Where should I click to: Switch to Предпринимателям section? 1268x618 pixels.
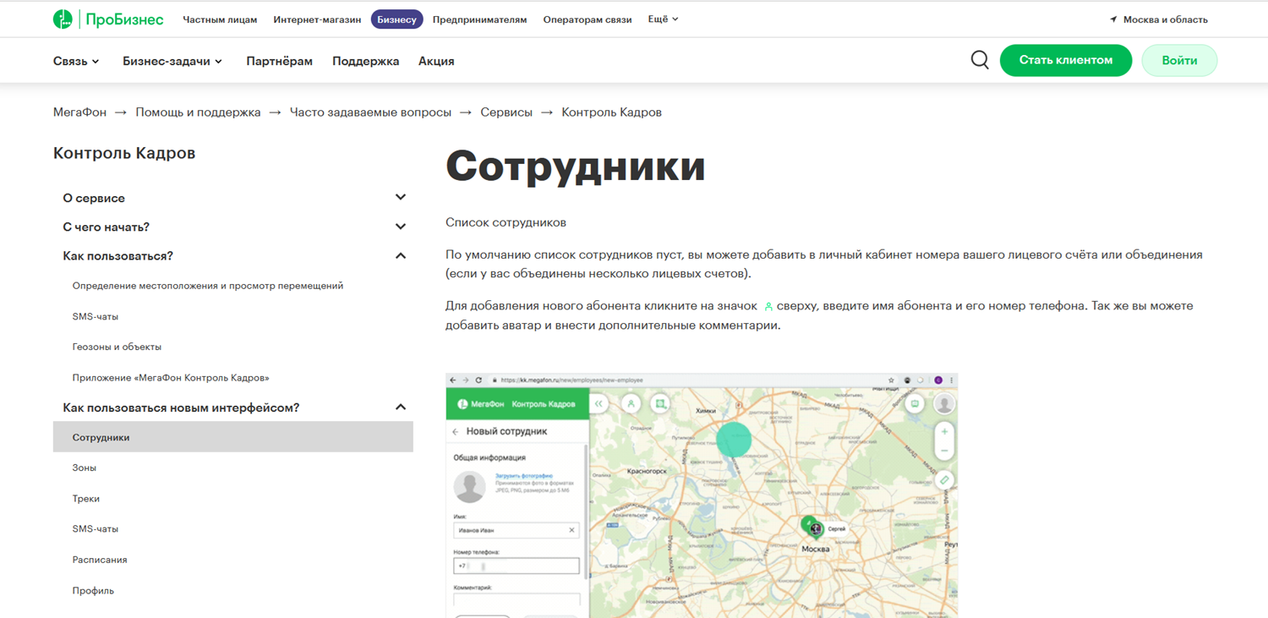click(x=479, y=19)
